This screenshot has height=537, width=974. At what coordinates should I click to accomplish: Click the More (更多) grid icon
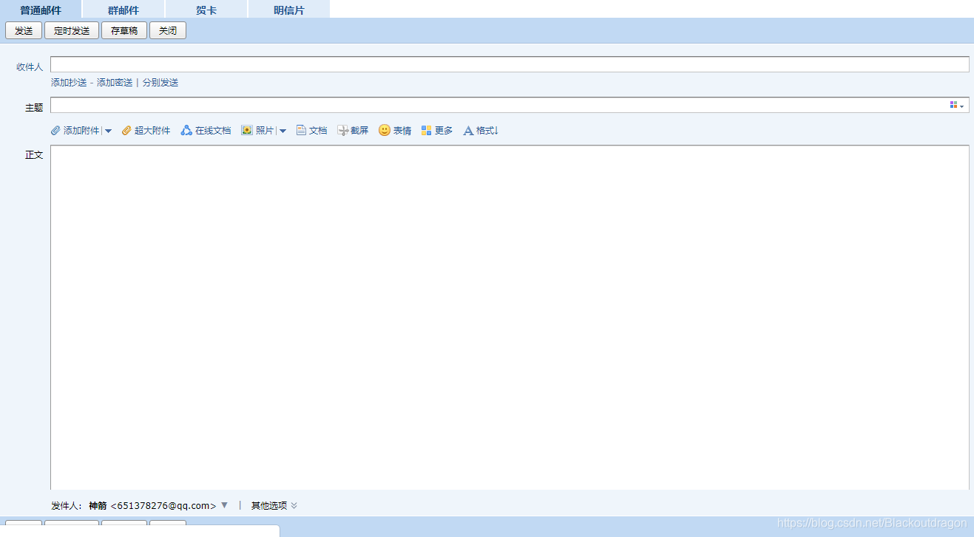click(x=426, y=131)
